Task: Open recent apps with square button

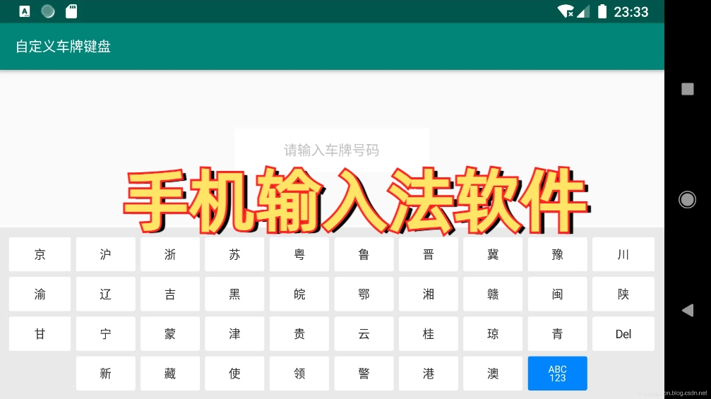Action: (687, 89)
